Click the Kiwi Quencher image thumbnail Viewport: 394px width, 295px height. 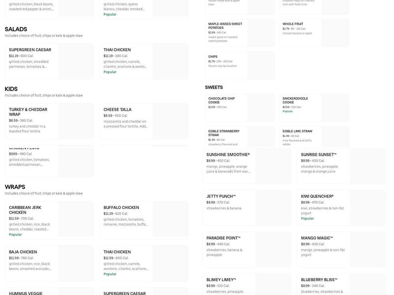click(368, 207)
